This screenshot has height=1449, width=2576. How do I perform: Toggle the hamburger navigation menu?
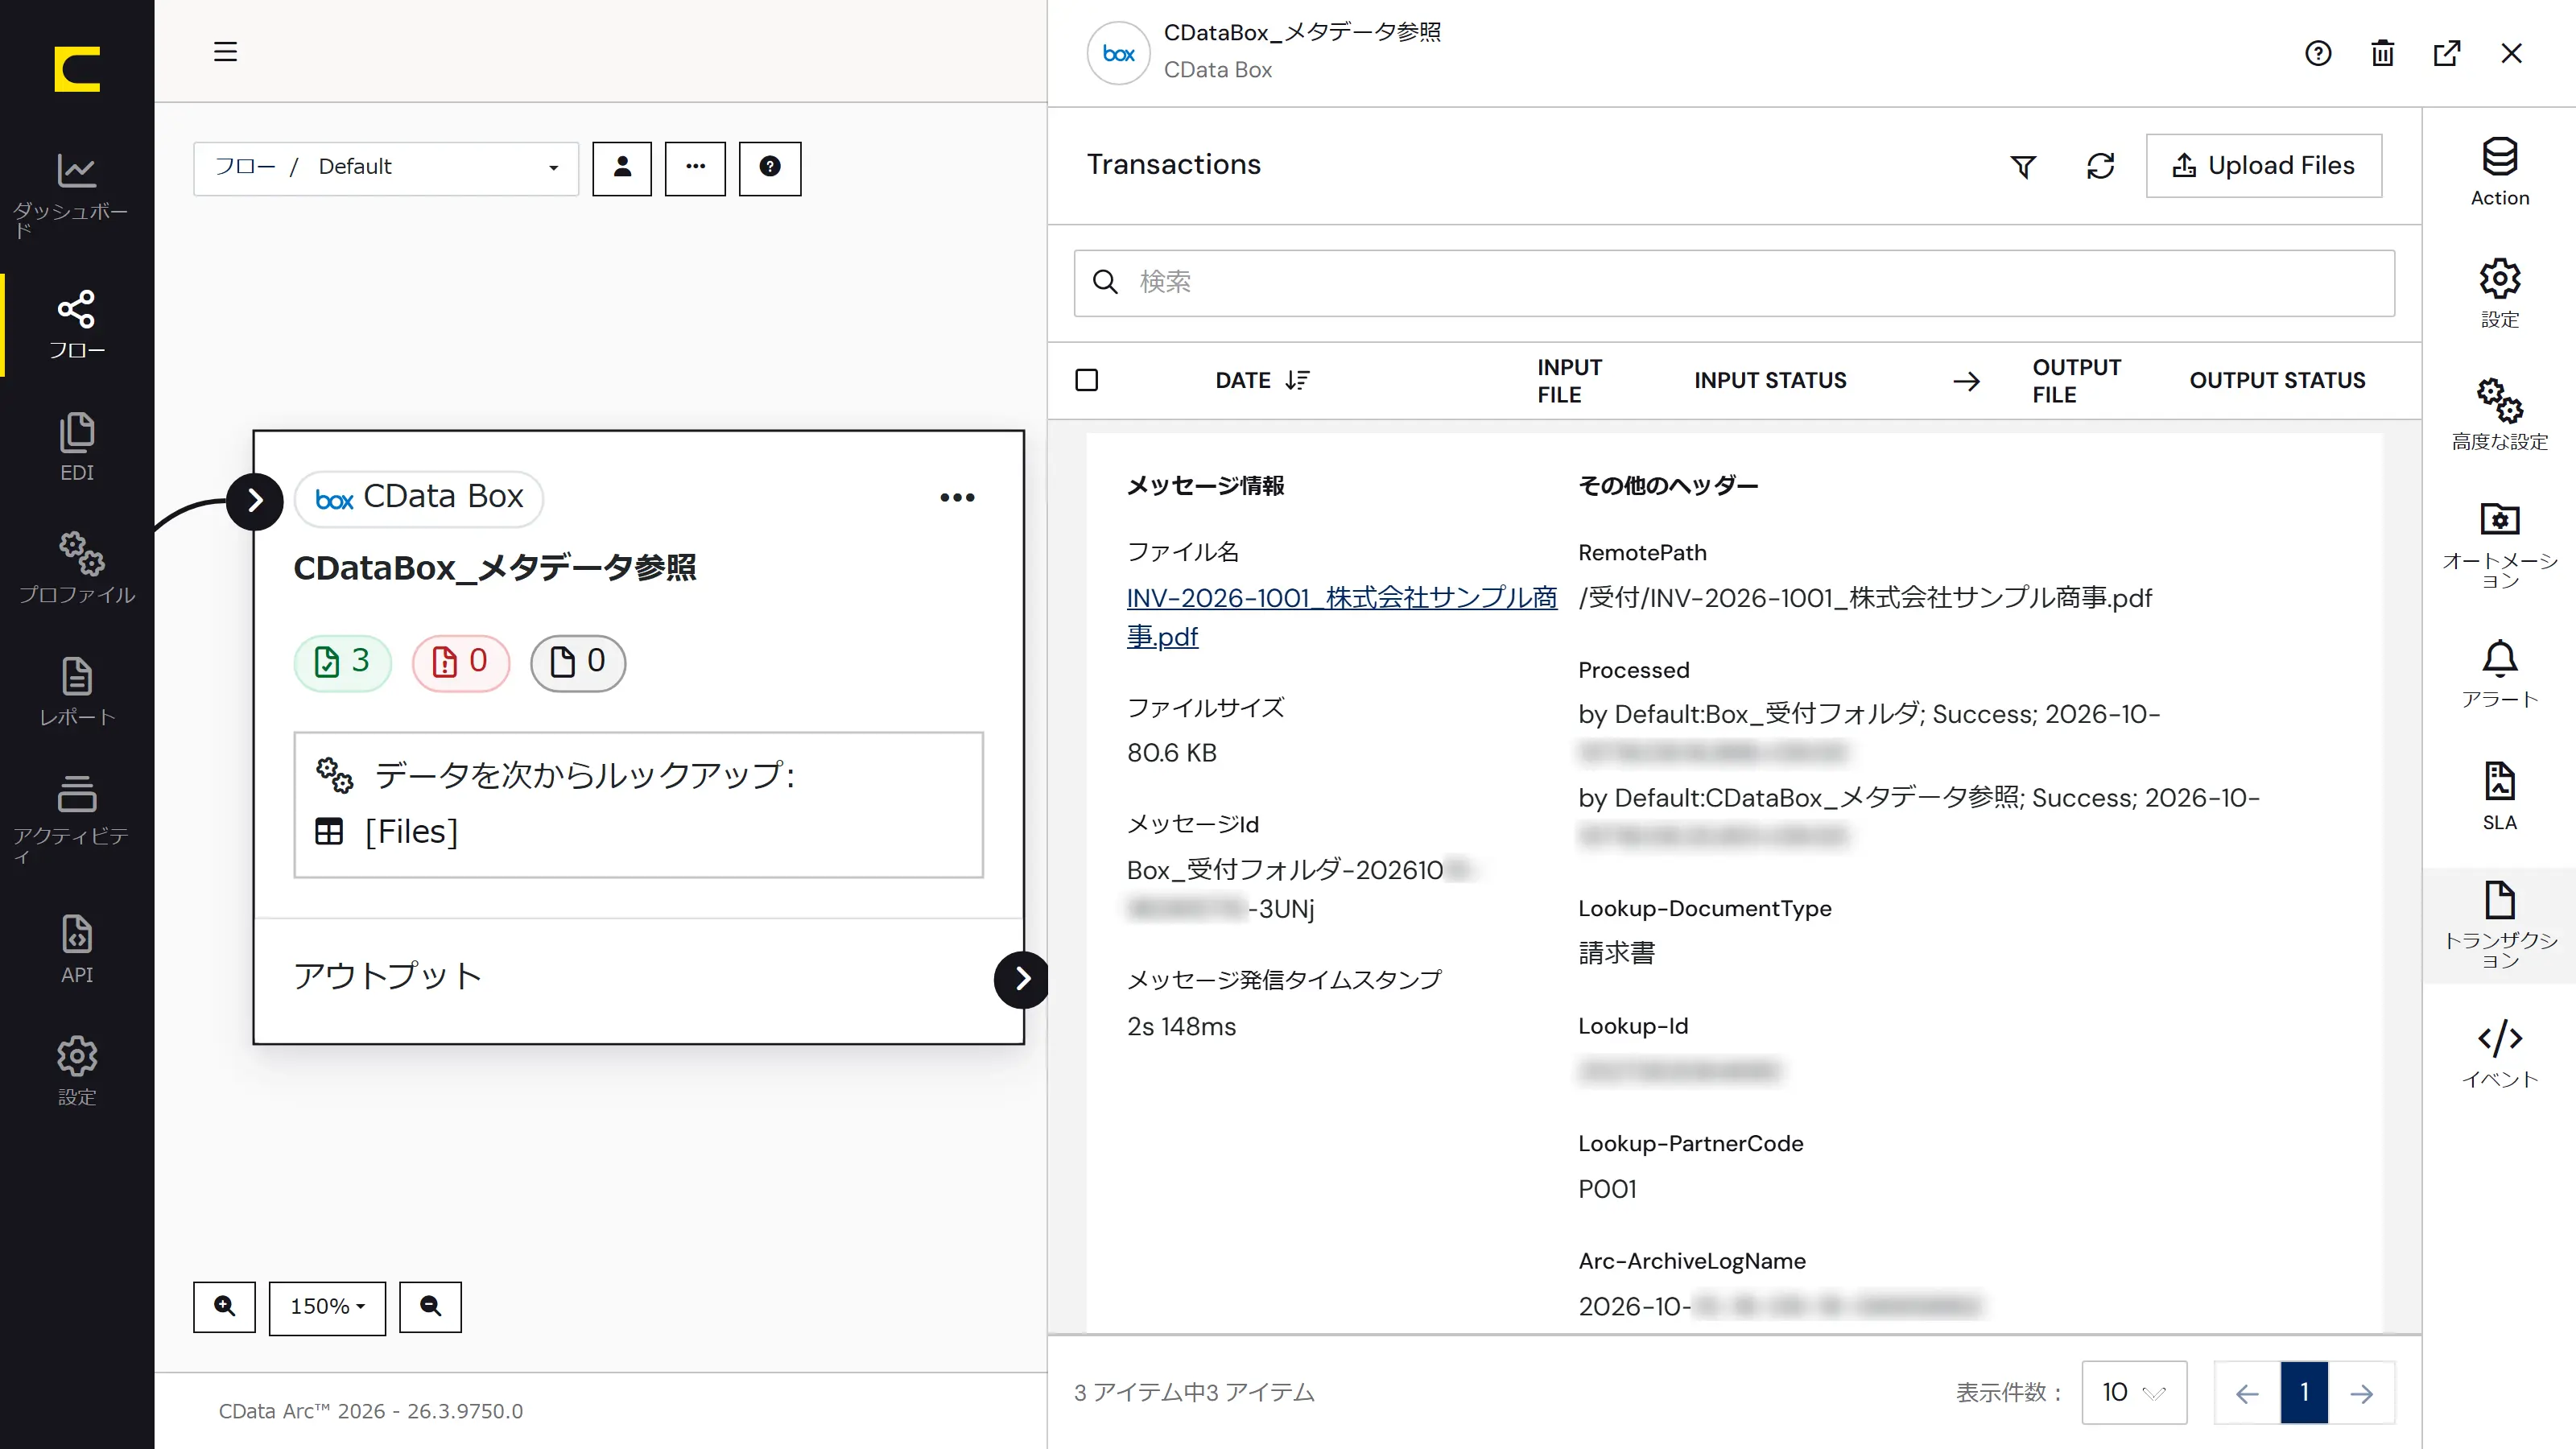pos(225,52)
